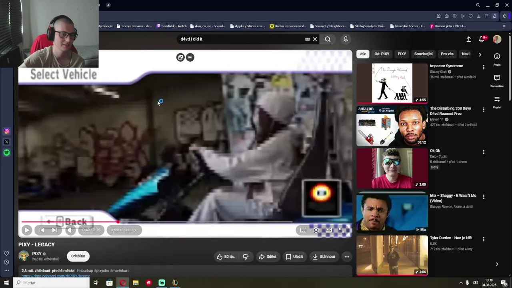Open the YouTube account avatar menu
The image size is (512, 288).
[497, 39]
